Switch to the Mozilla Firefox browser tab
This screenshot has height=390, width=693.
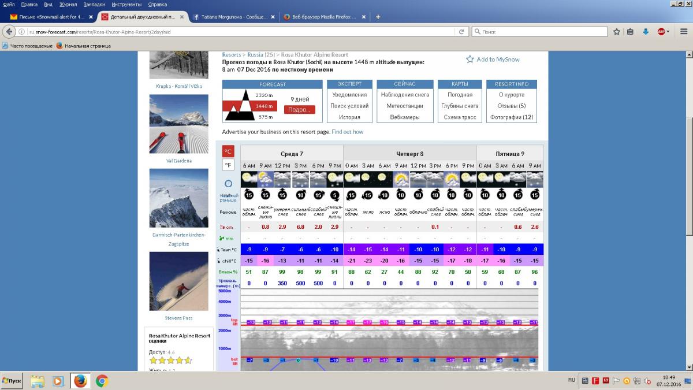point(325,17)
